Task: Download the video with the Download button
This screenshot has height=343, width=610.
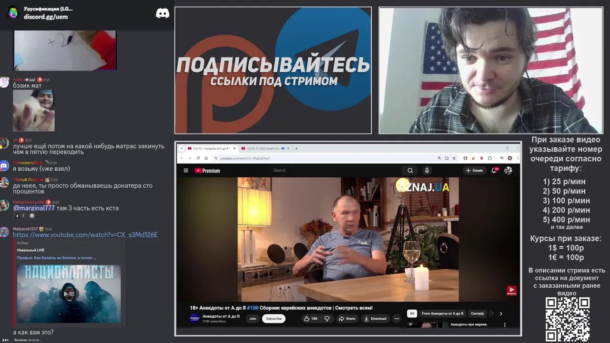Action: pyautogui.click(x=375, y=319)
